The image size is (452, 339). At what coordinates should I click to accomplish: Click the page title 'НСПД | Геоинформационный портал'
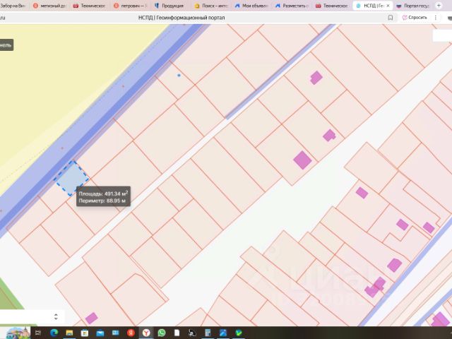[x=182, y=18]
